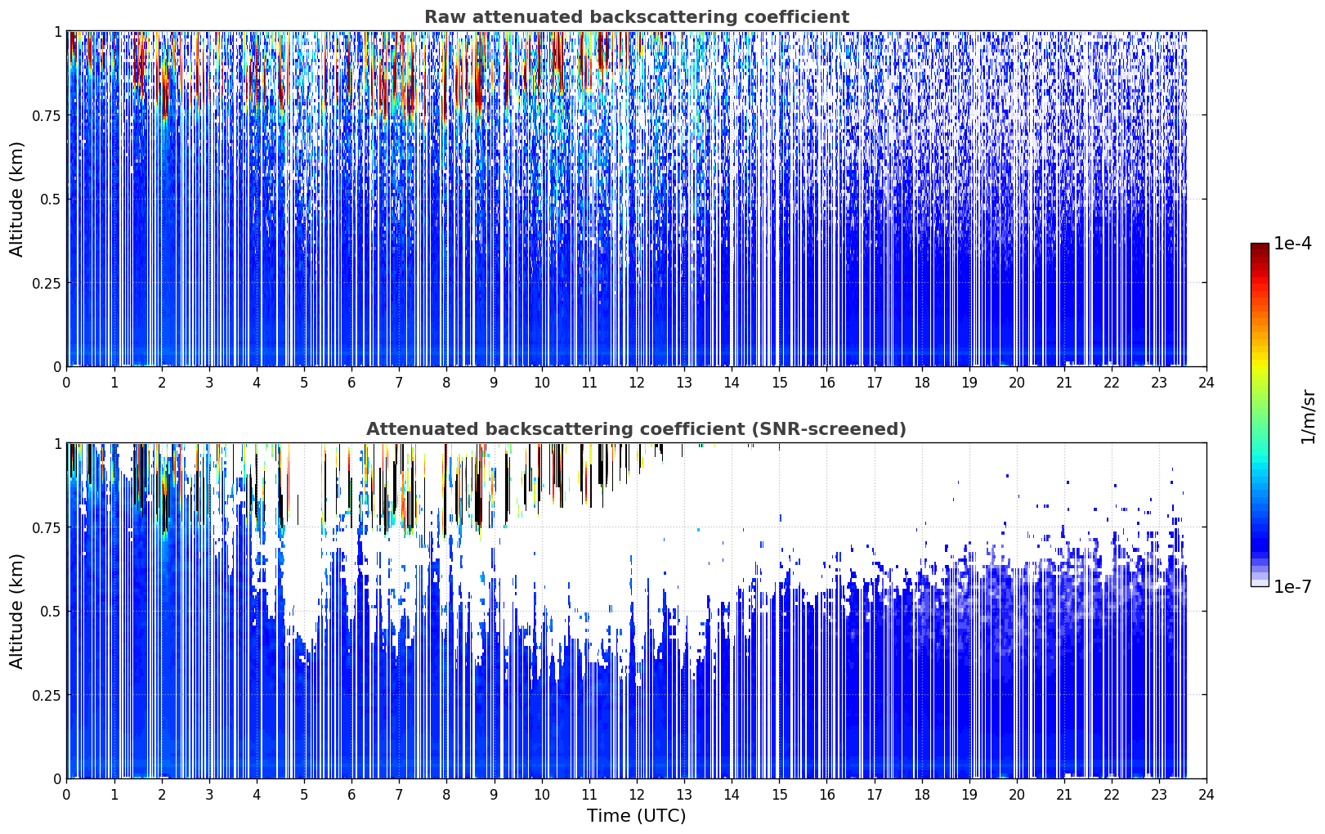Click the SNR-screened plot title
The height and width of the screenshot is (834, 1325).
pyautogui.click(x=636, y=429)
